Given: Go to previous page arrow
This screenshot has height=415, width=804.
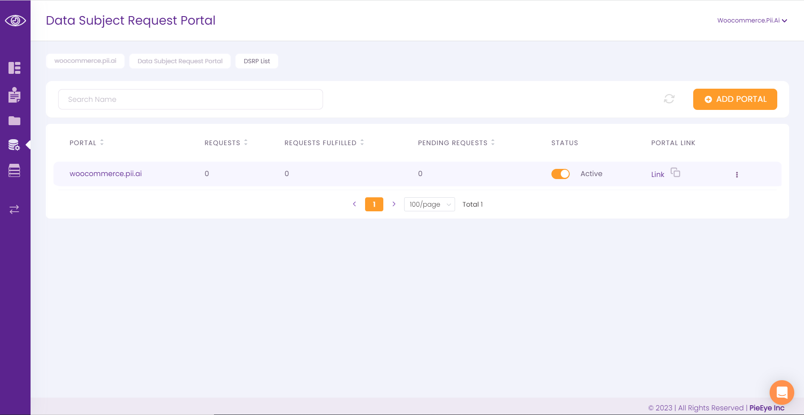Looking at the screenshot, I should pos(354,204).
